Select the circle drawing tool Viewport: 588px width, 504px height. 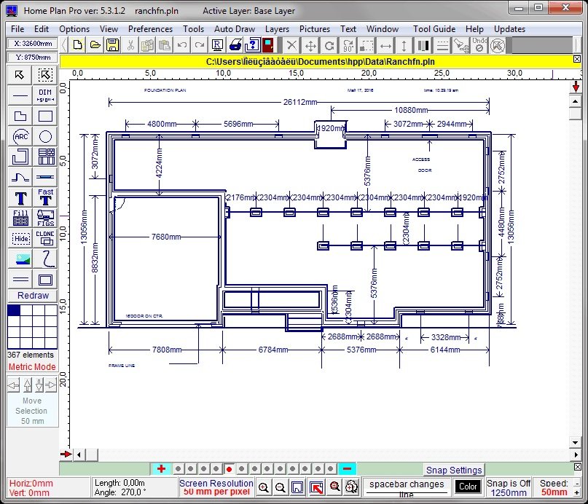(x=45, y=136)
